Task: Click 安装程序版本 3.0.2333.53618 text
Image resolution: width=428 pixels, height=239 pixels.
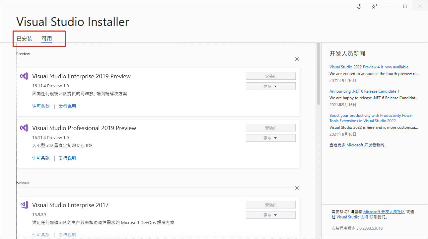Action: coord(357,228)
